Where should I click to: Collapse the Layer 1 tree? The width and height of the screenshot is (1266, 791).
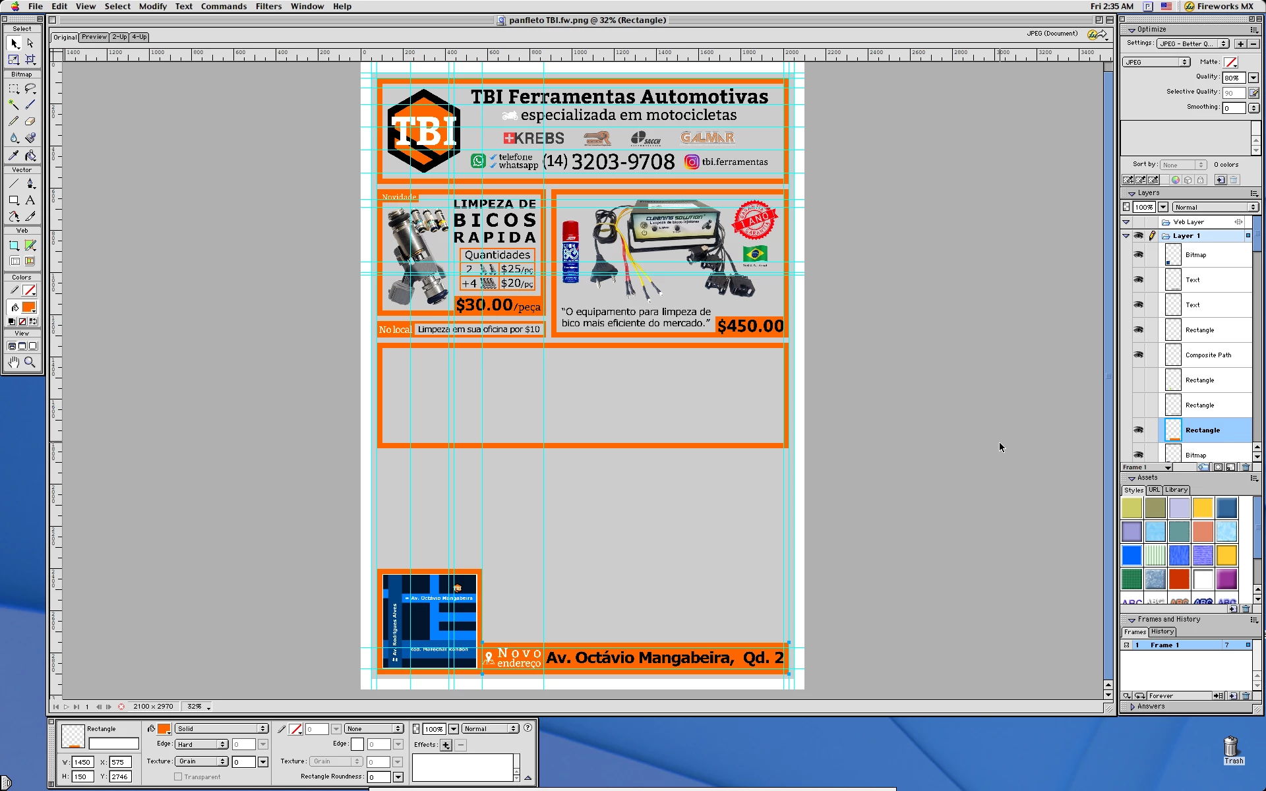pos(1126,235)
